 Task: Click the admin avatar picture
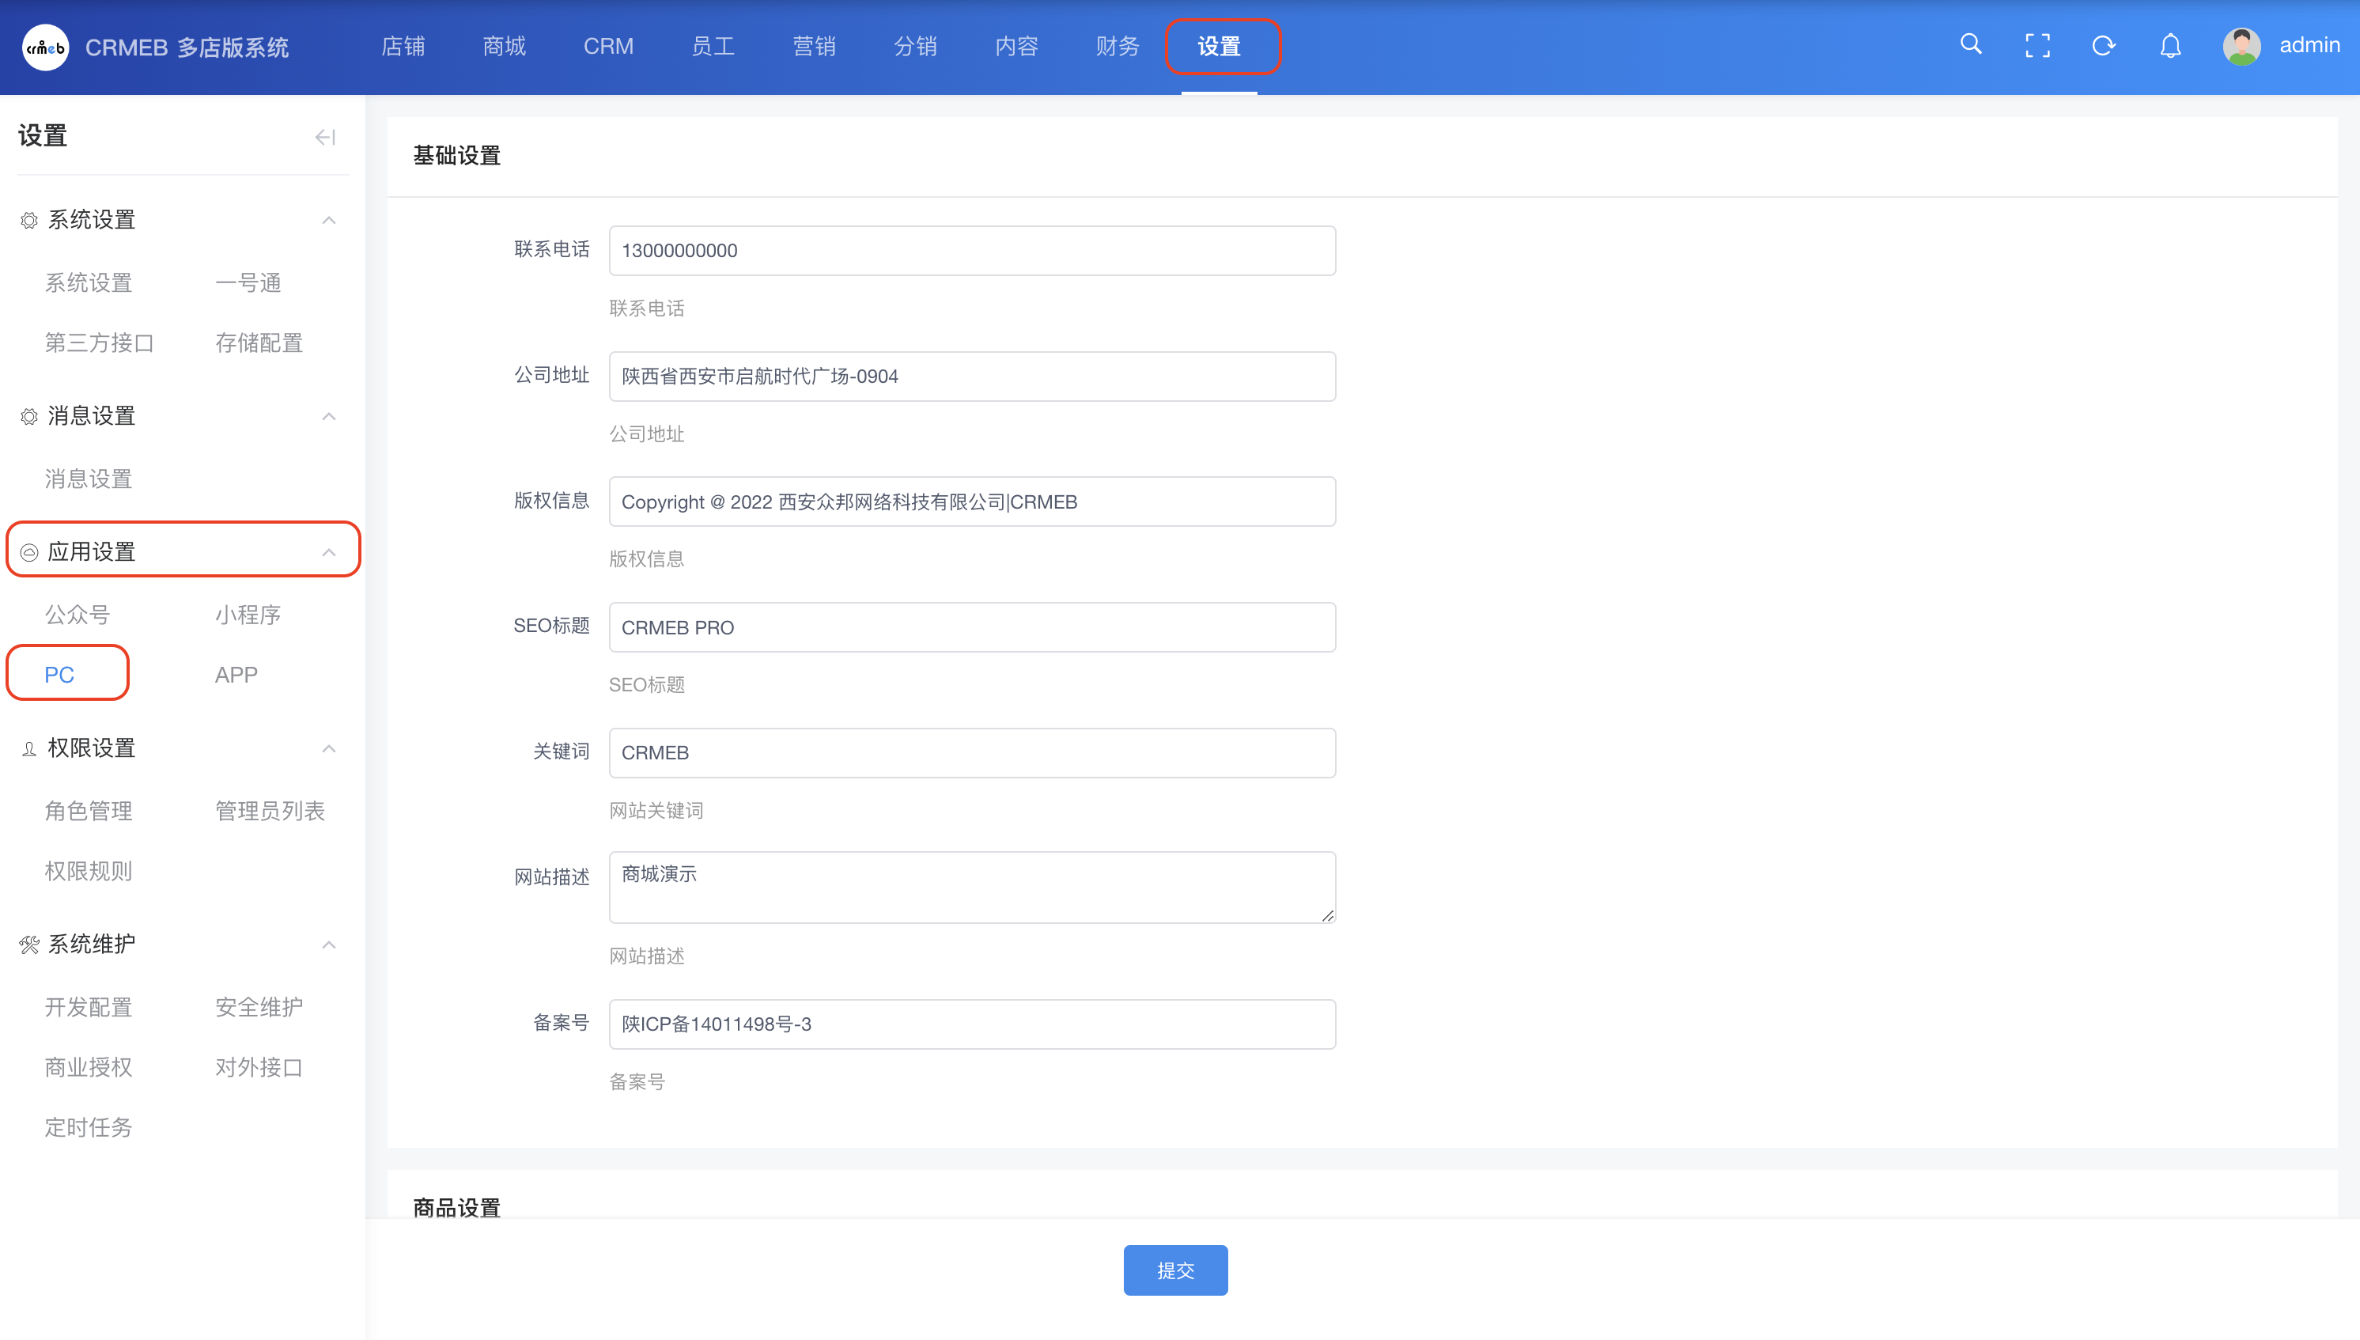click(x=2241, y=46)
